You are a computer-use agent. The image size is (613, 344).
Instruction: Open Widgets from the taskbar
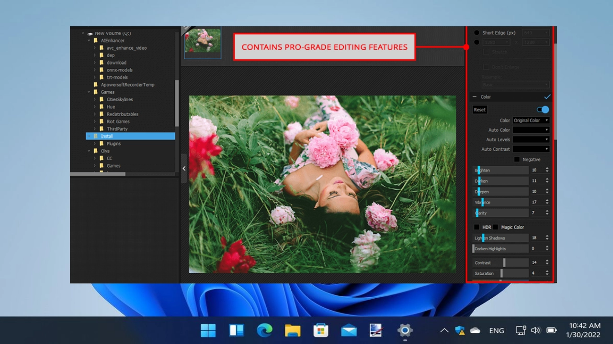click(x=237, y=330)
